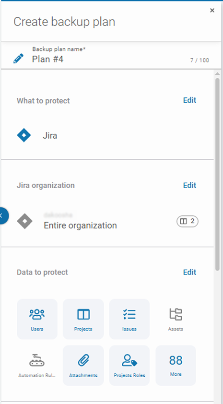Click the blue Jira diamond icon

coord(24,135)
